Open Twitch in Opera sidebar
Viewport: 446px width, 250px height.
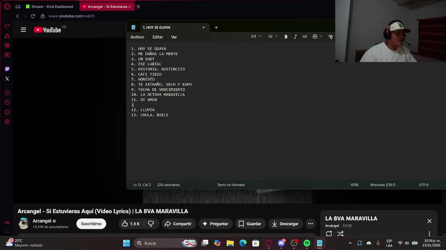coord(7,69)
